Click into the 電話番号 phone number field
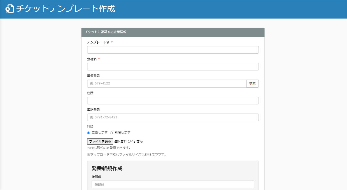Image resolution: width=347 pixels, height=190 pixels. coord(173,118)
